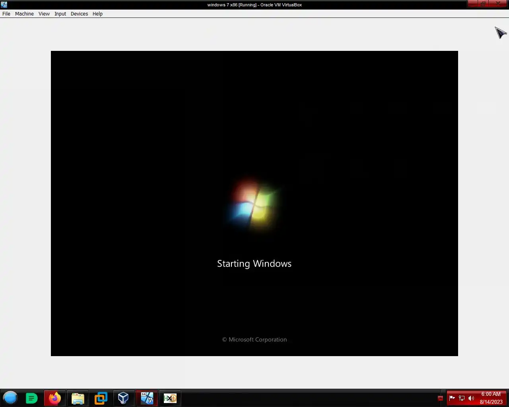The height and width of the screenshot is (407, 509).
Task: Click the VirtualBox title bar icon
Action: (4, 5)
